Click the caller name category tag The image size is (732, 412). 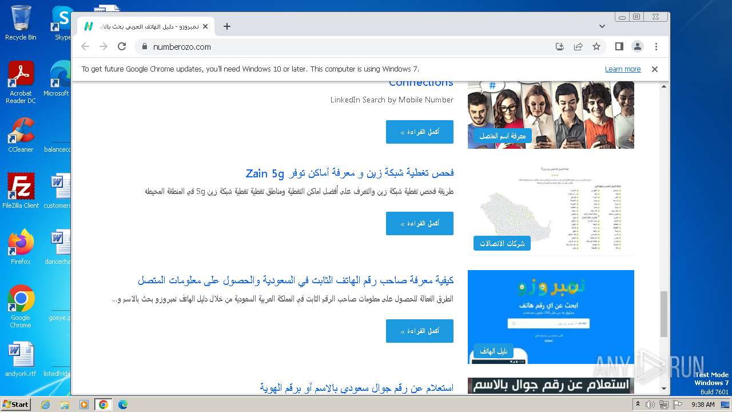502,136
